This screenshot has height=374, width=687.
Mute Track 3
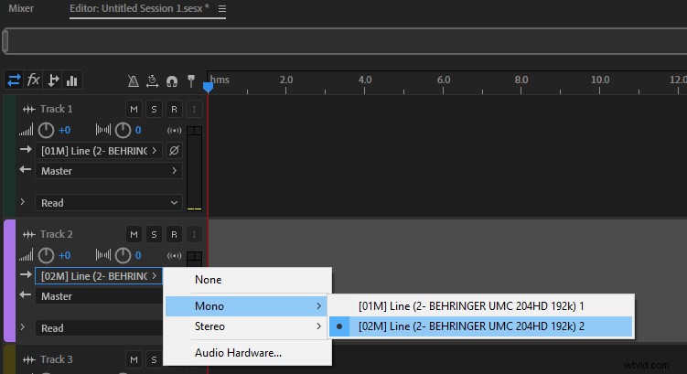pyautogui.click(x=134, y=360)
